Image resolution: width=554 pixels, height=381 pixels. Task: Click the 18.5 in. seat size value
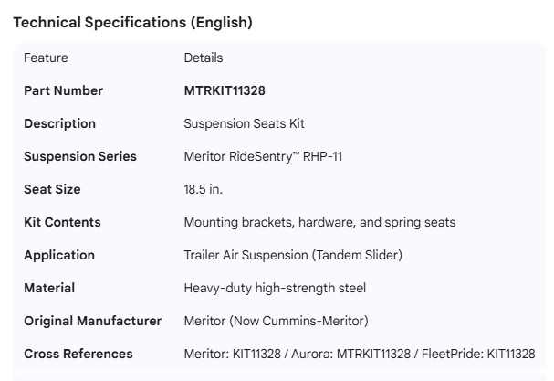[203, 189]
